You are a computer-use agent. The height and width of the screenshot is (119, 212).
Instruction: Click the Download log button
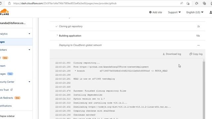[172, 54]
